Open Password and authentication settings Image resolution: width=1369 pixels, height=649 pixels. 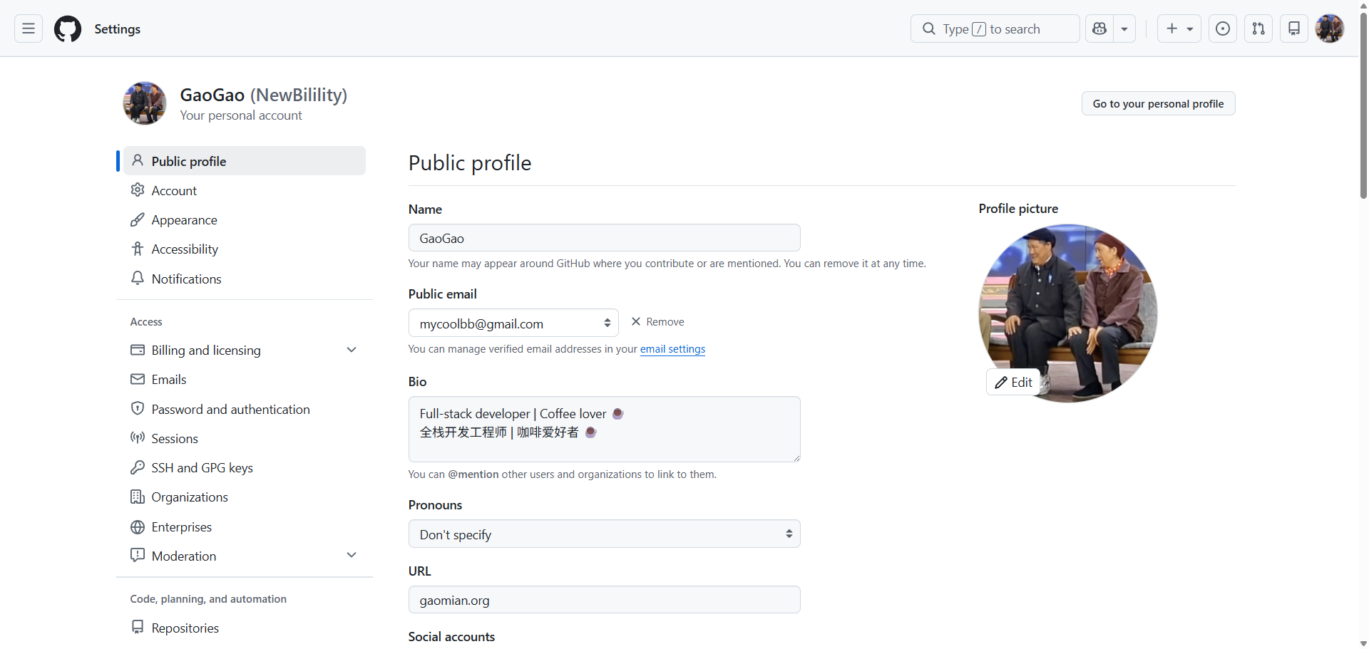point(245,409)
